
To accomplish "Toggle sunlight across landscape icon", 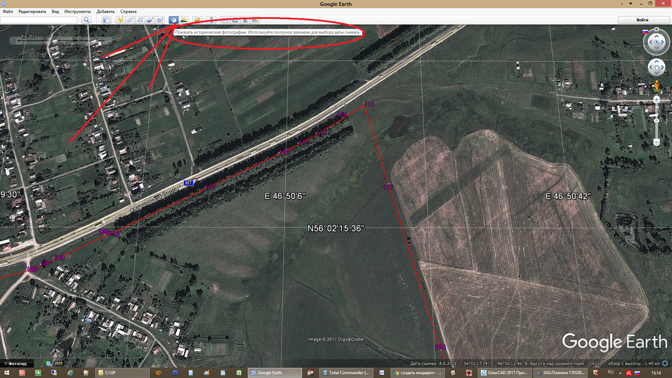I will 183,20.
